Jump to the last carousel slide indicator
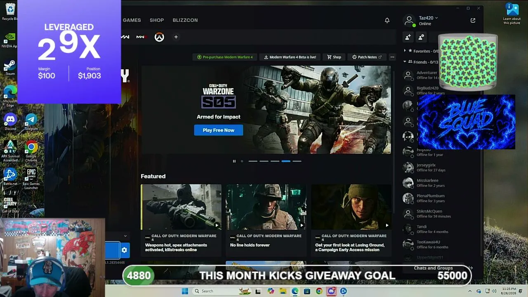528x297 pixels. point(297,161)
